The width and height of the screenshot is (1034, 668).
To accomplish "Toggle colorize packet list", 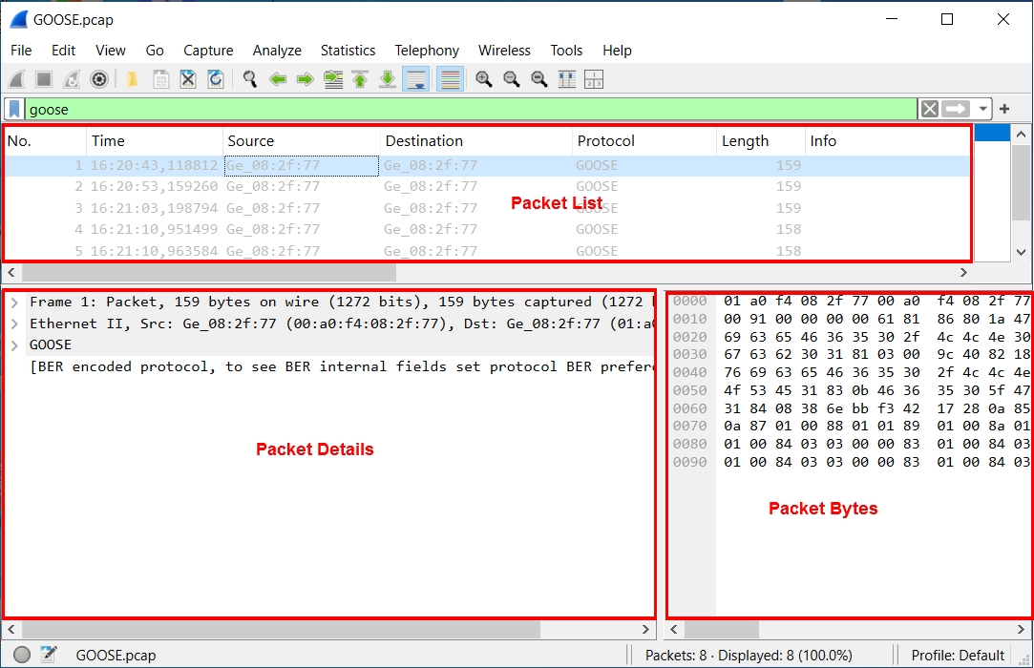I will click(450, 79).
